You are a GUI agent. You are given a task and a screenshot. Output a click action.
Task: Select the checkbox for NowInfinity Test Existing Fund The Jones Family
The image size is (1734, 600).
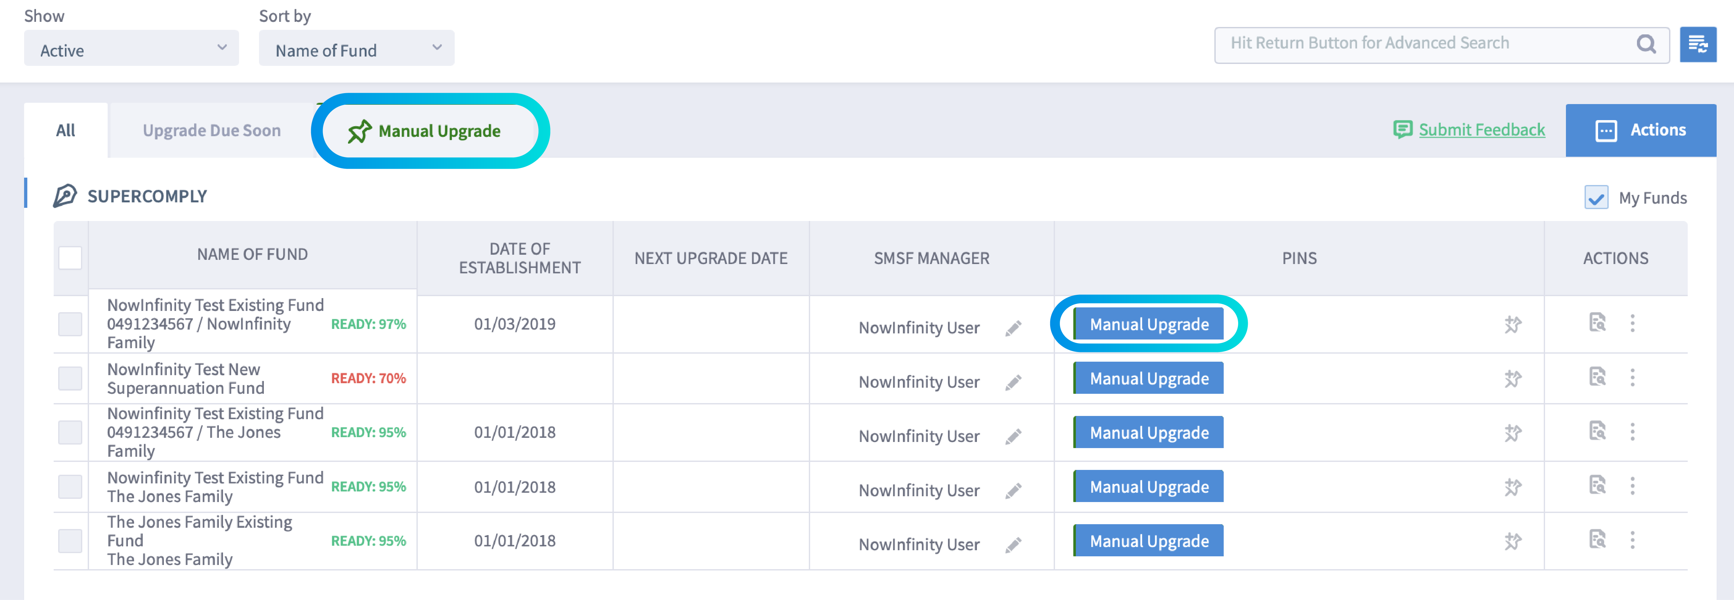click(70, 486)
